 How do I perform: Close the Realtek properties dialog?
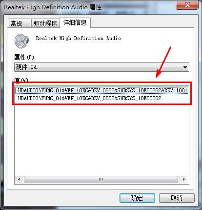pyautogui.click(x=187, y=5)
